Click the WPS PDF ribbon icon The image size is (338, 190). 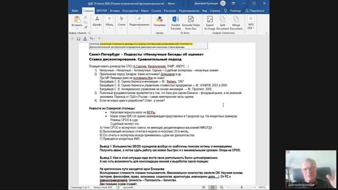click(x=251, y=18)
